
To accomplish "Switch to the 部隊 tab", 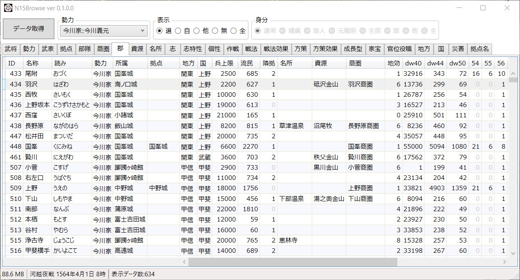I will (84, 49).
